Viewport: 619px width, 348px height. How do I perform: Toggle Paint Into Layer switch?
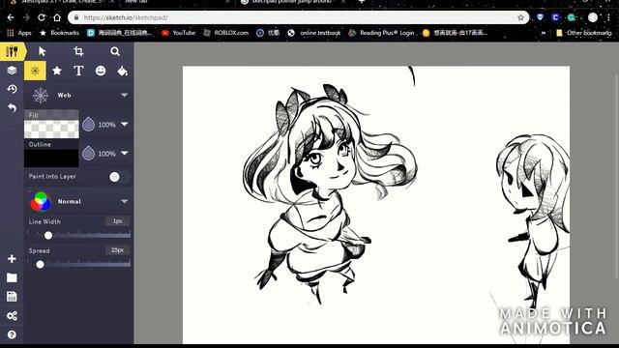[x=119, y=177]
